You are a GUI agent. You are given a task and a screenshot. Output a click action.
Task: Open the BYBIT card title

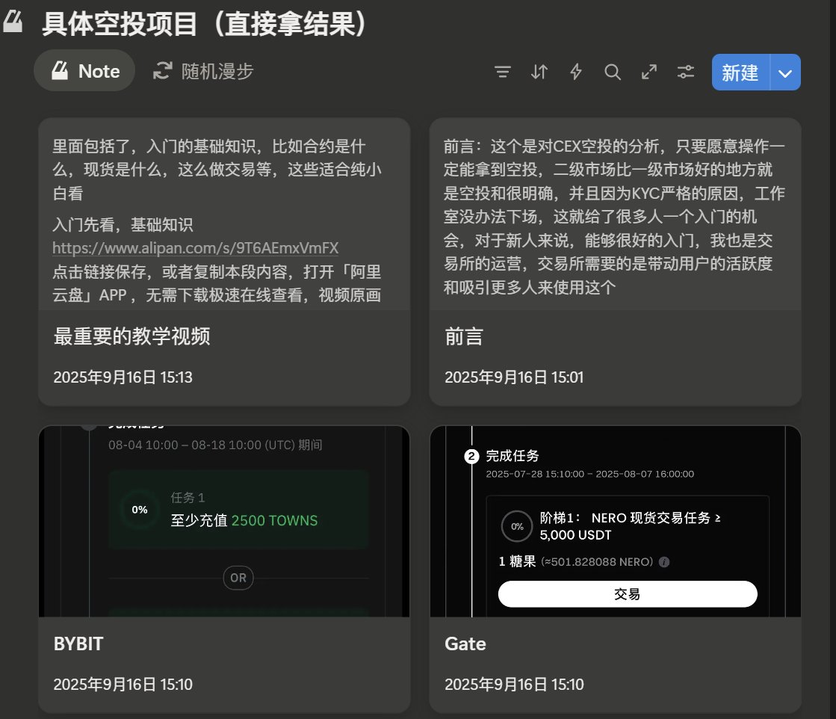tap(78, 644)
